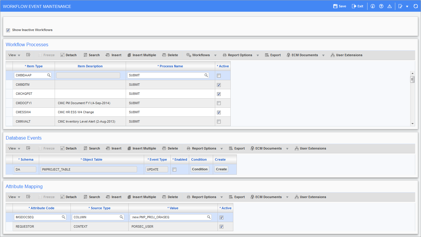The image size is (421, 237).
Task: Click the Condition button for PMPROJECT_TABLE row
Action: tap(200, 169)
